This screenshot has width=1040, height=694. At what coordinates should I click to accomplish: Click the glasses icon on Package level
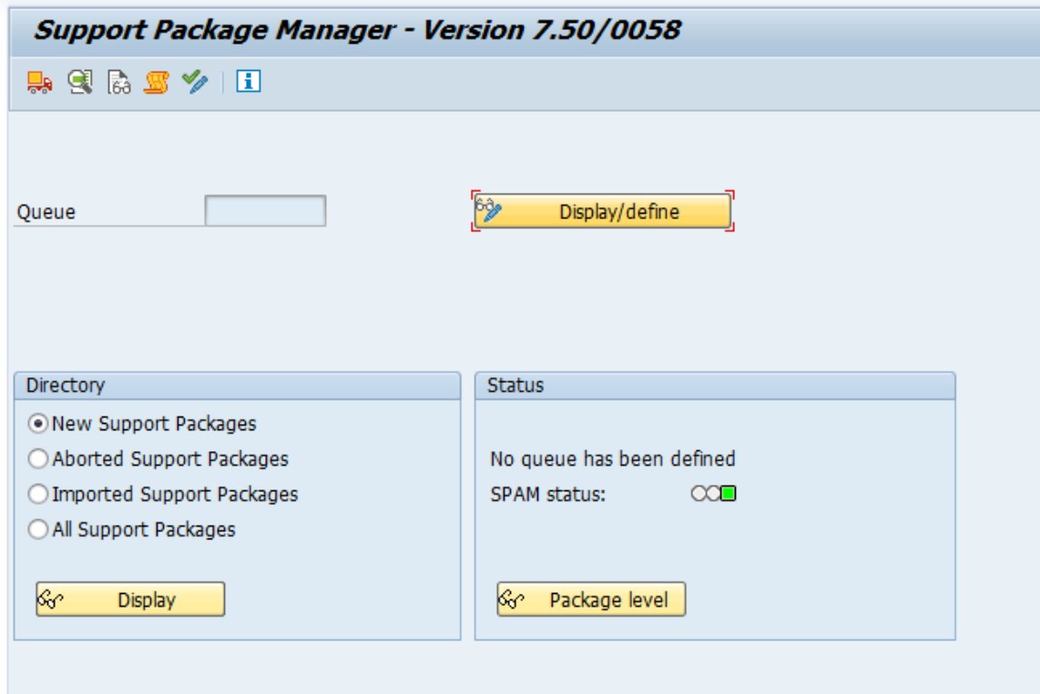click(512, 600)
